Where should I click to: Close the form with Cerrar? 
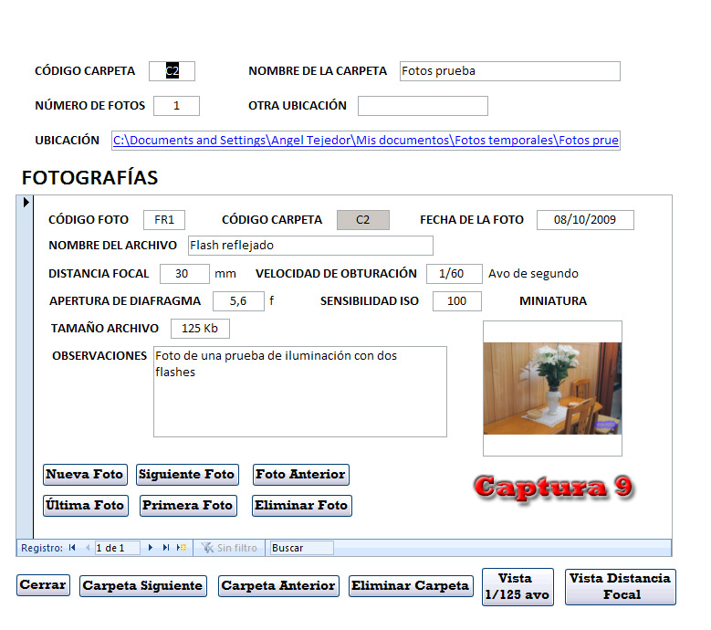point(43,585)
